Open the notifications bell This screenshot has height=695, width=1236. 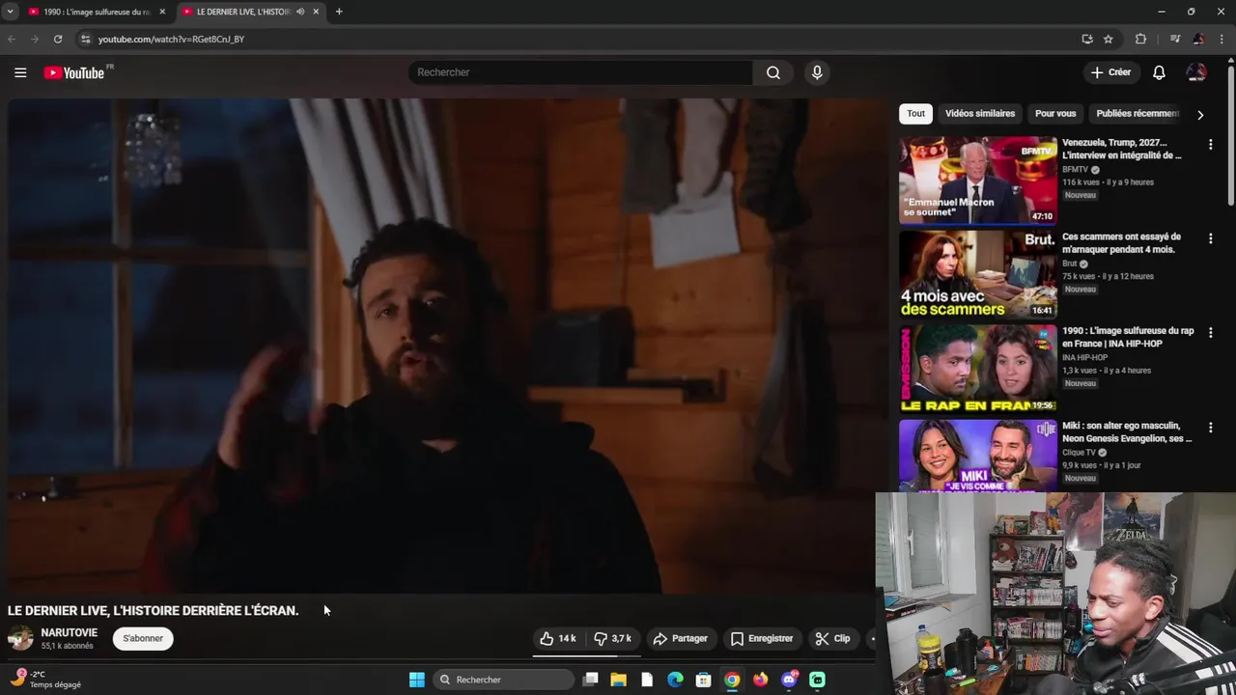(x=1159, y=72)
